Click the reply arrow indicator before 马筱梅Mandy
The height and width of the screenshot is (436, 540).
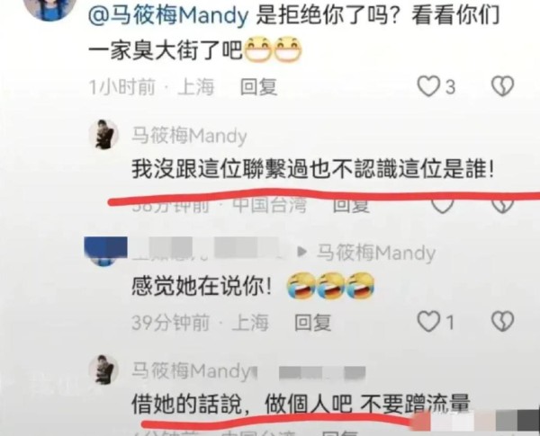pos(302,252)
